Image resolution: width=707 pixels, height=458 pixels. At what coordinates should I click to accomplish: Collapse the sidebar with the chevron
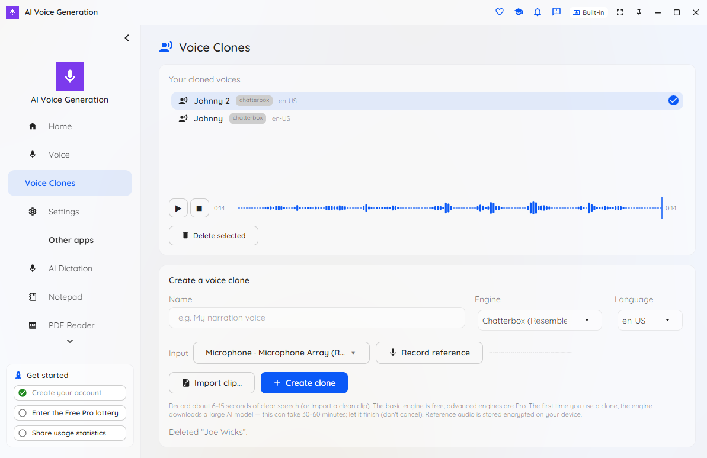tap(127, 38)
